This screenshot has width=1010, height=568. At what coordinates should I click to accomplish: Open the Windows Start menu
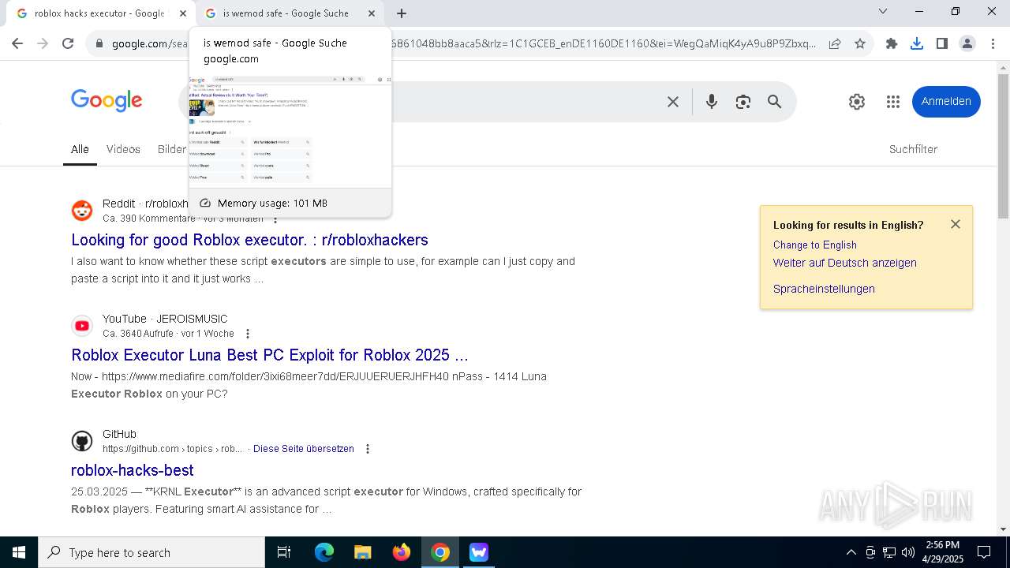pyautogui.click(x=19, y=552)
